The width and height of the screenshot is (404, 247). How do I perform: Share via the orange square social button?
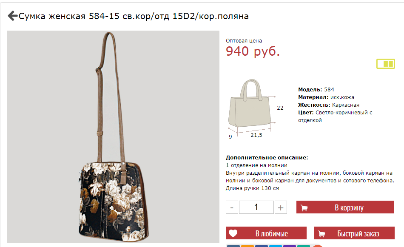click(x=248, y=246)
